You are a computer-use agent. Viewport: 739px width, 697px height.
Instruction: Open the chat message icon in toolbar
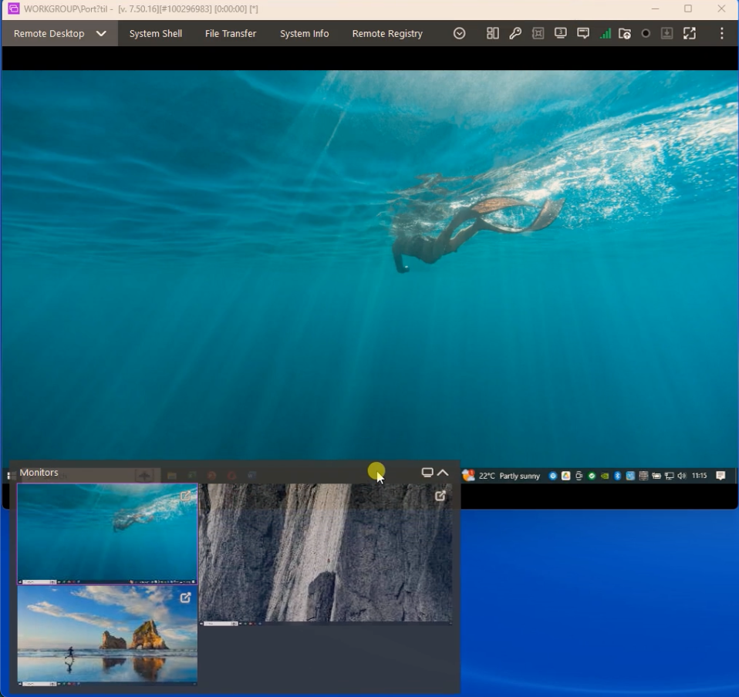point(583,34)
